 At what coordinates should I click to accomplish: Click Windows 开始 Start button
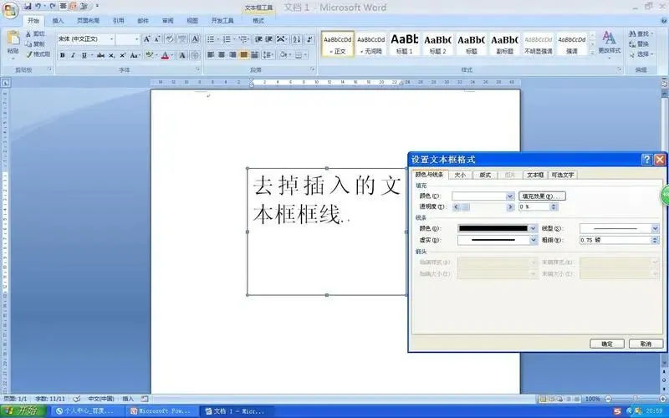pos(23,411)
